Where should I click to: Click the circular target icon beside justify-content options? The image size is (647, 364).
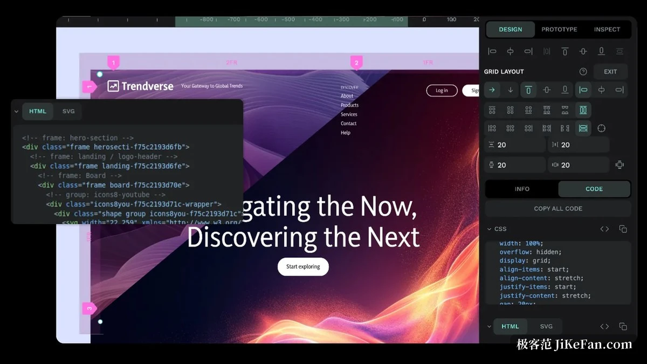(602, 128)
